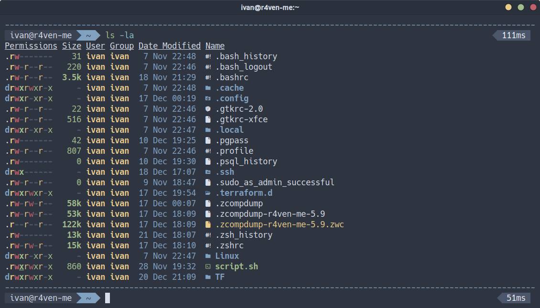Select the .zshrc file name
The width and height of the screenshot is (540, 308).
(x=229, y=245)
